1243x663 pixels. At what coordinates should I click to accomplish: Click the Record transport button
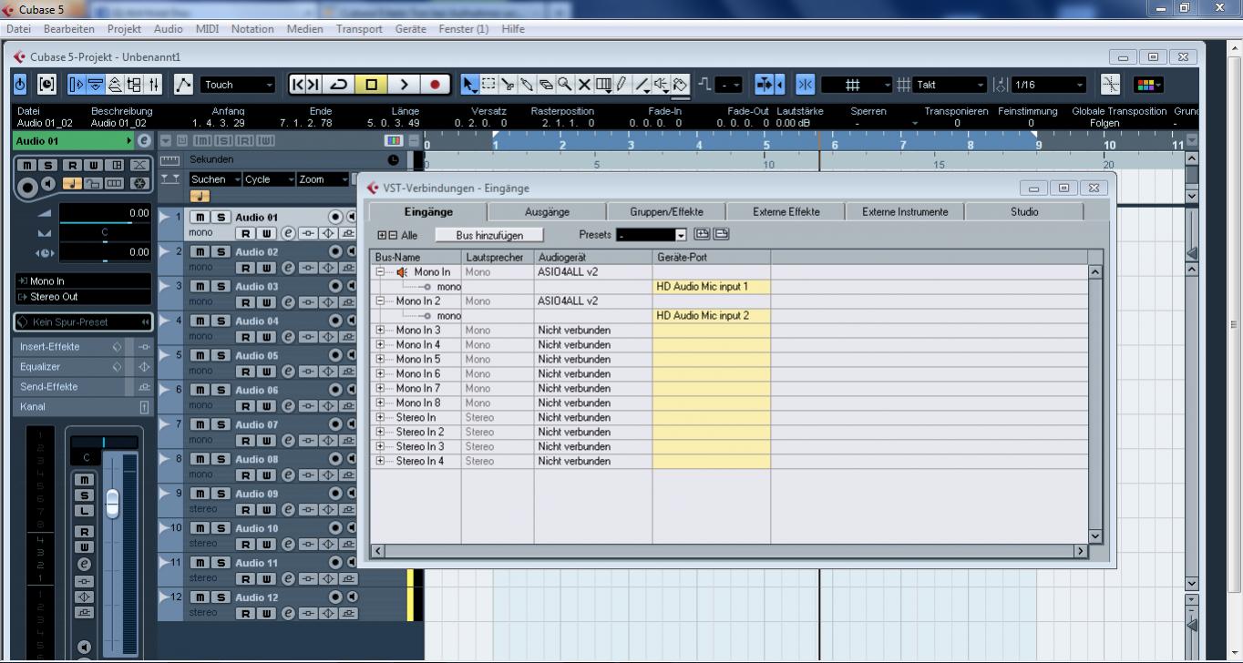435,85
